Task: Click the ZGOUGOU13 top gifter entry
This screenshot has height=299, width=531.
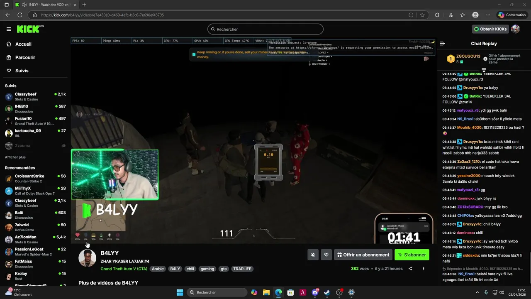Action: 464,59
